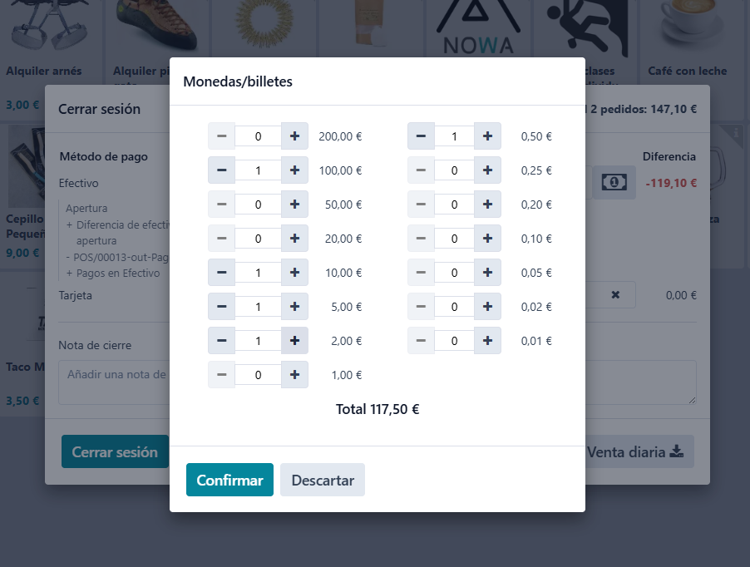This screenshot has height=567, width=750.
Task: Add one 0,10 € coin
Action: 487,239
